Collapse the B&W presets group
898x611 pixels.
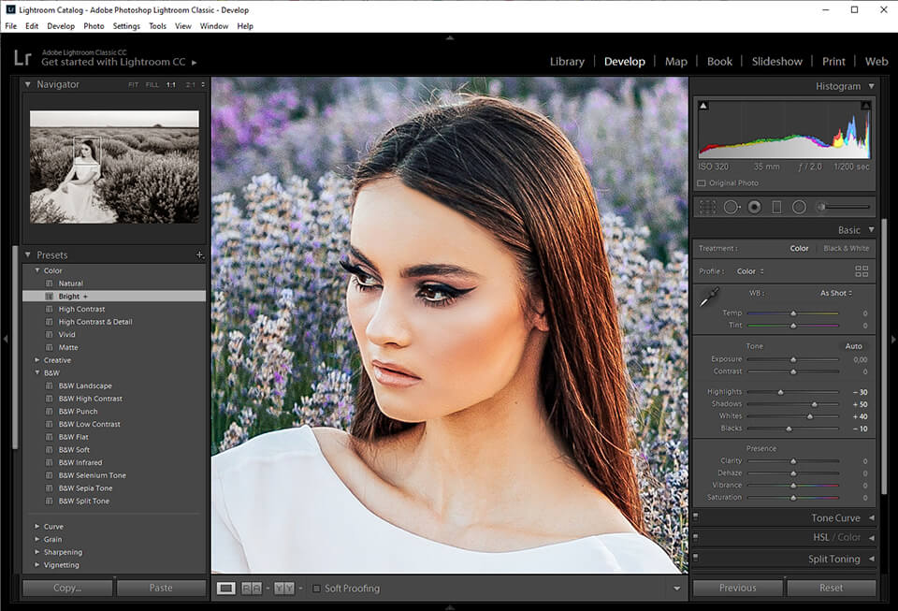click(37, 372)
